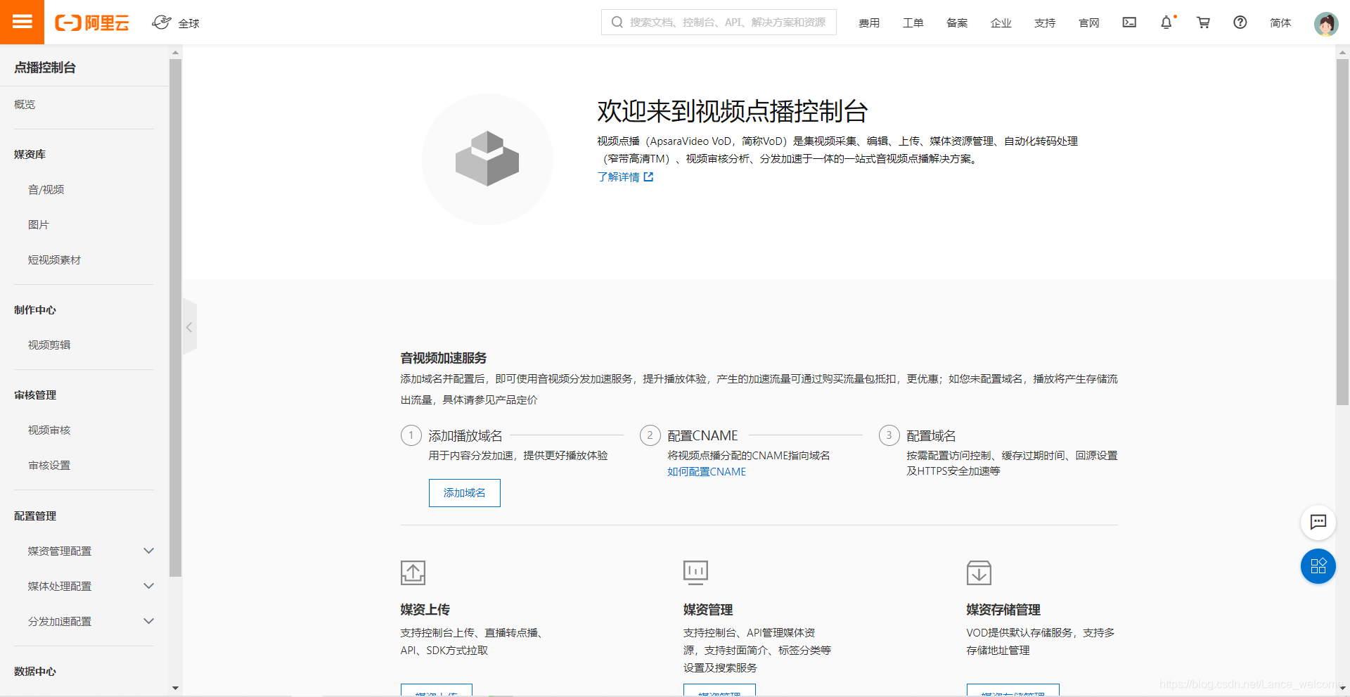Click the 媒资库 section heading

pos(30,155)
